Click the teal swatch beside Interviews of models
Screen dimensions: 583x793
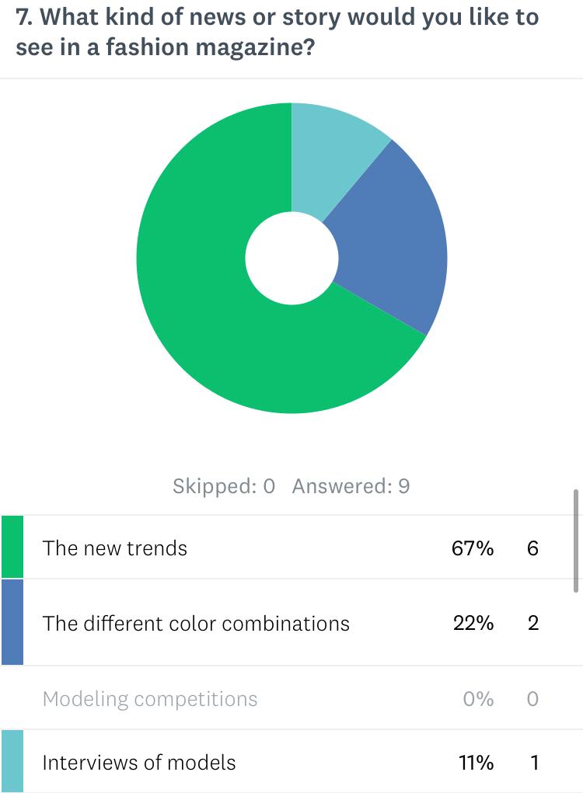[12, 761]
